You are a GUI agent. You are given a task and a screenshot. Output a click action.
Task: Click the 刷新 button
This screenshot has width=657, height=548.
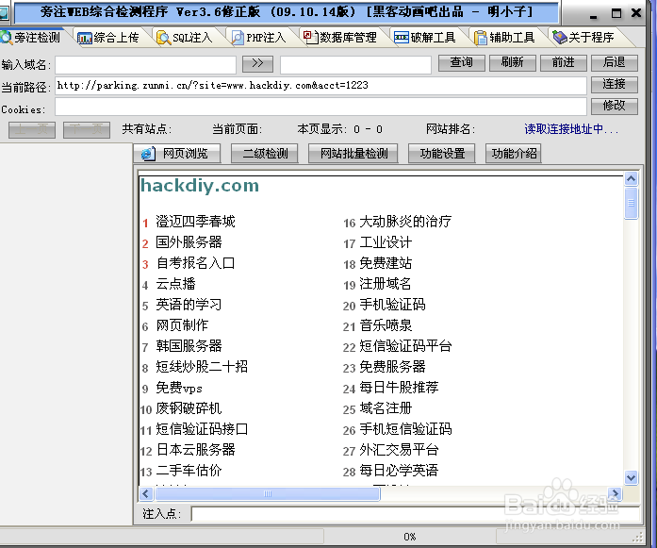tap(512, 63)
